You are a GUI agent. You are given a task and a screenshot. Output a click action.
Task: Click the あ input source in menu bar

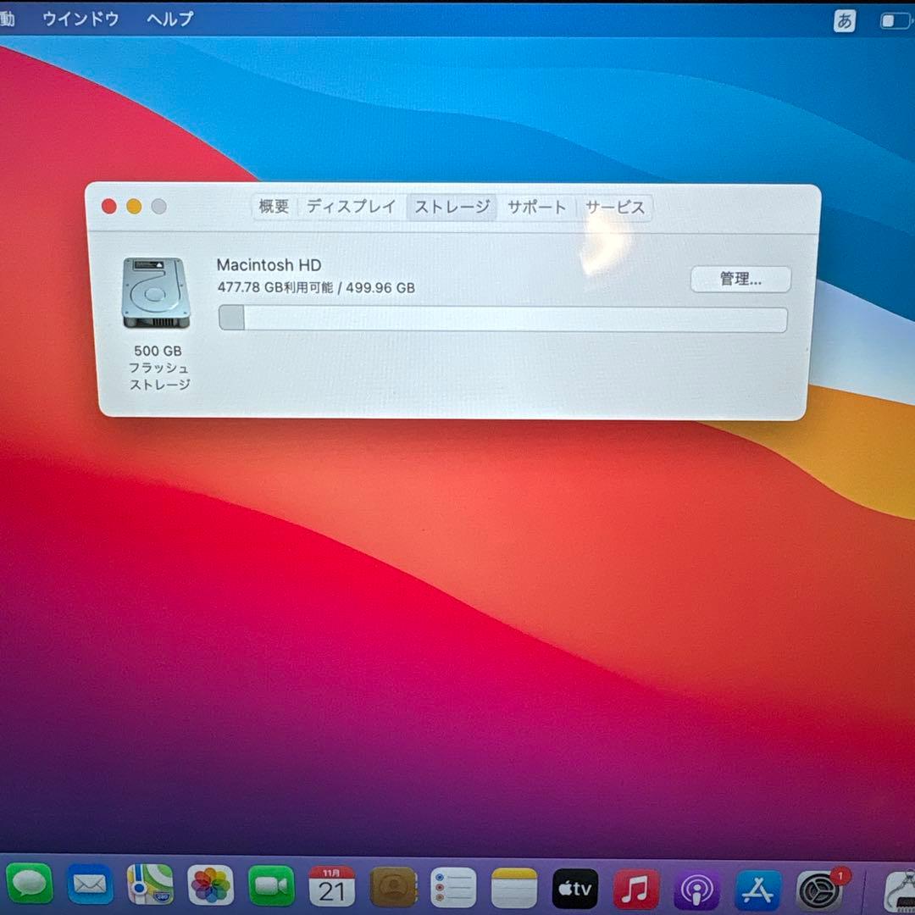point(844,19)
